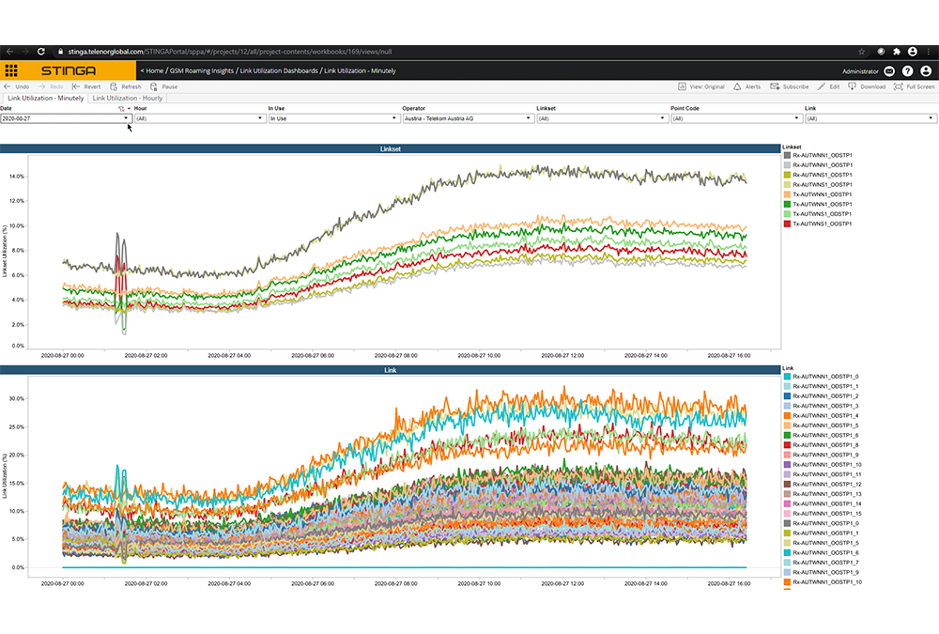The height and width of the screenshot is (634, 939).
Task: Go to Home in the breadcrumb
Action: pos(155,70)
